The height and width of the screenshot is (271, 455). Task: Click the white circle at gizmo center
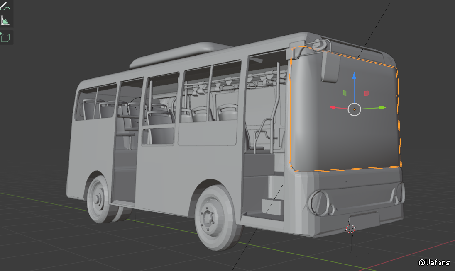click(354, 109)
